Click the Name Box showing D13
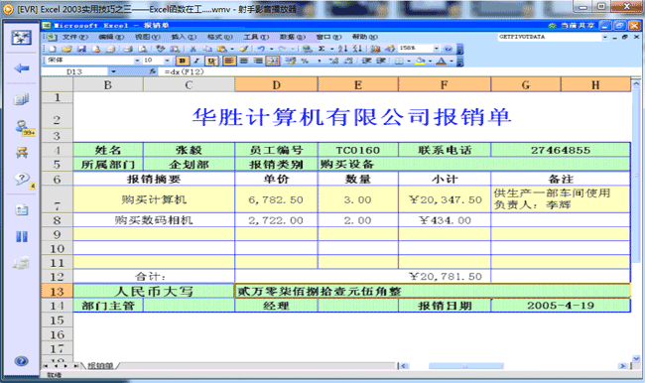The width and height of the screenshot is (645, 383). pos(74,71)
